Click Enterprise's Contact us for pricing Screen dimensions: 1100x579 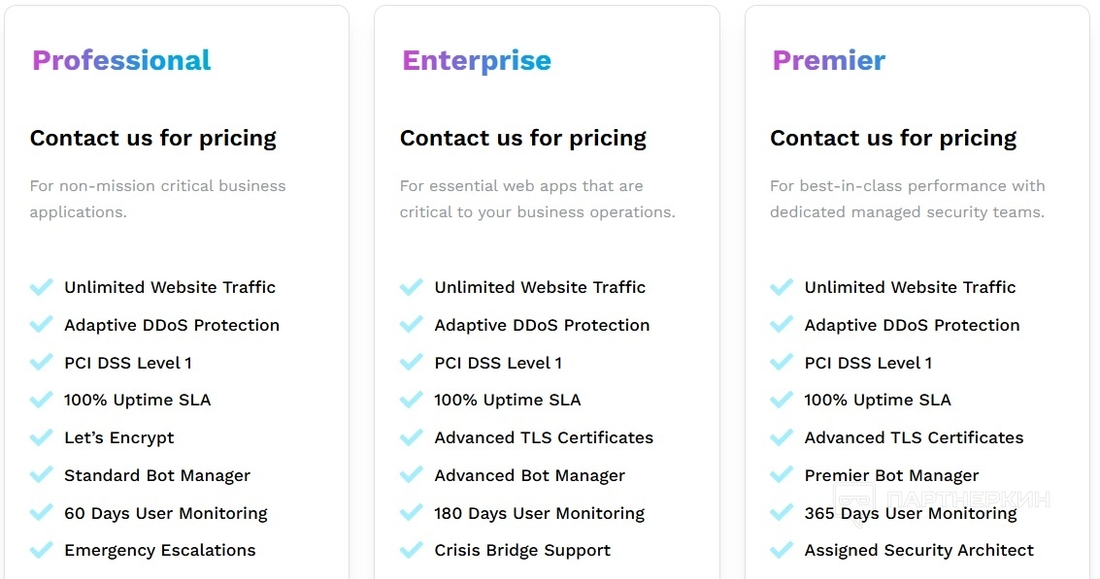click(523, 138)
